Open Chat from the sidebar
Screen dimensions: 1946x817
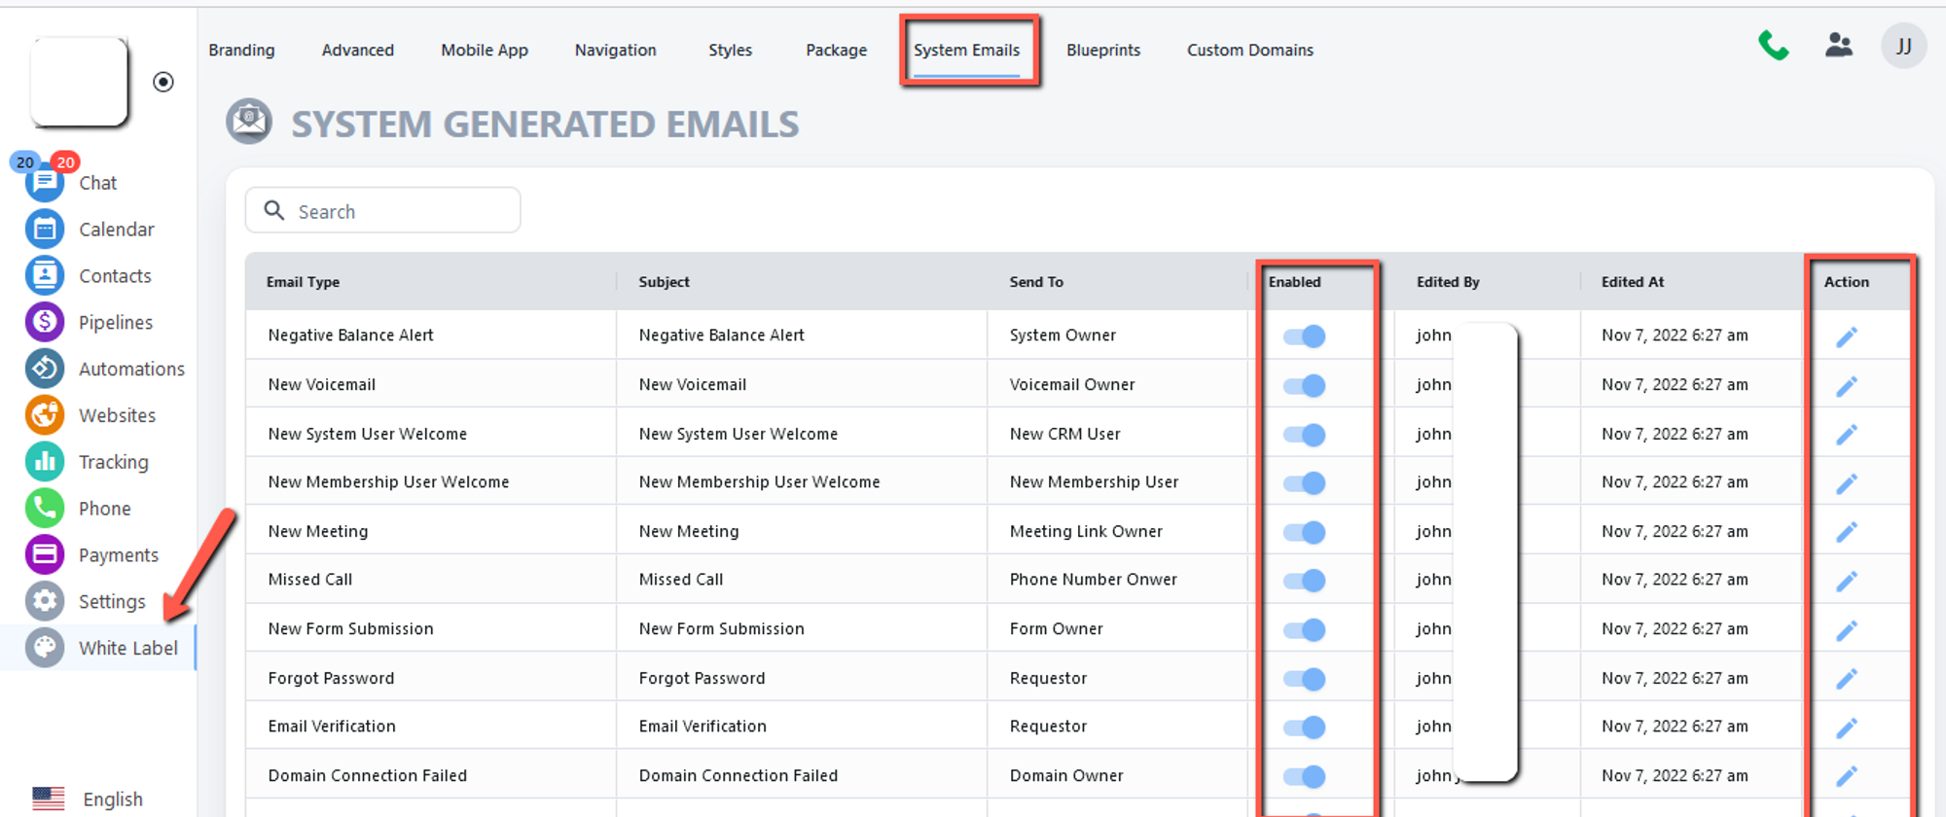97,183
